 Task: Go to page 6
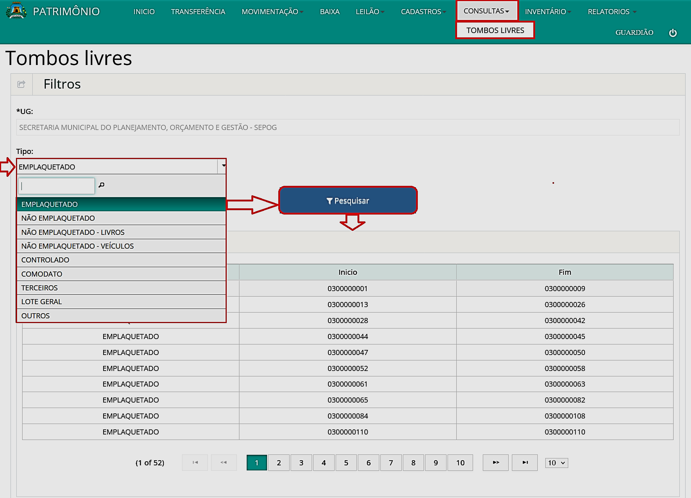point(368,462)
